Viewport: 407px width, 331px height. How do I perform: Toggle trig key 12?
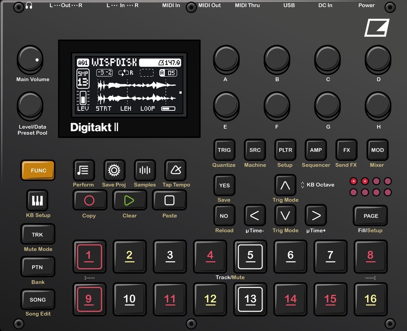coord(210,299)
